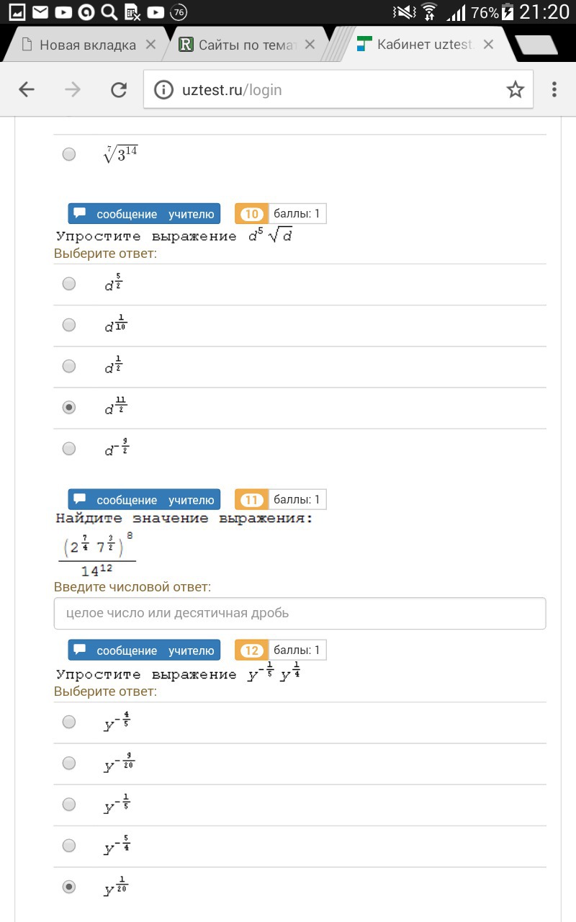This screenshot has height=922, width=576.
Task: Close the Кабинет uztest tab
Action: pos(488,45)
